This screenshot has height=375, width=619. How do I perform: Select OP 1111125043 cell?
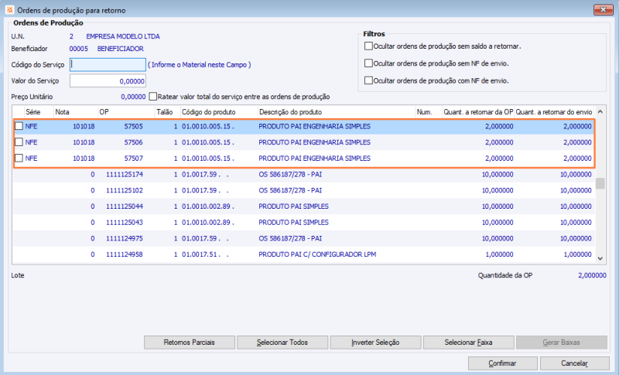126,223
